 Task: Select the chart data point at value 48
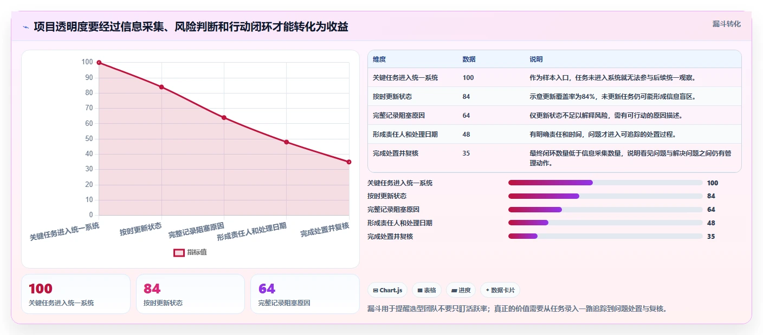coord(287,142)
